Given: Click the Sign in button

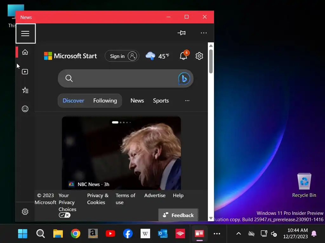Looking at the screenshot, I should point(122,56).
